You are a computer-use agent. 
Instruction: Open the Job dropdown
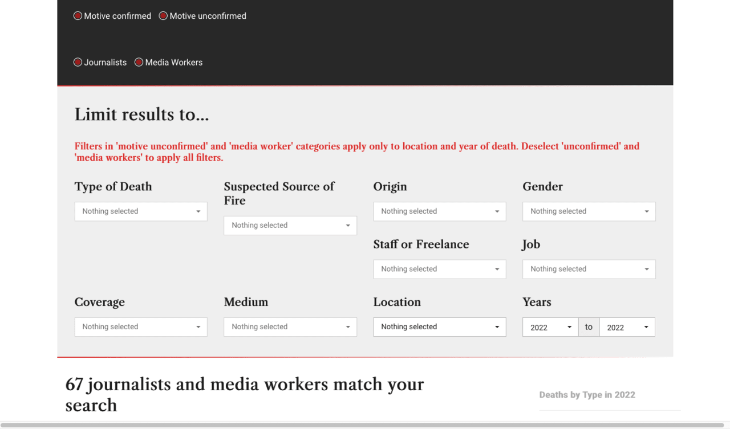589,269
